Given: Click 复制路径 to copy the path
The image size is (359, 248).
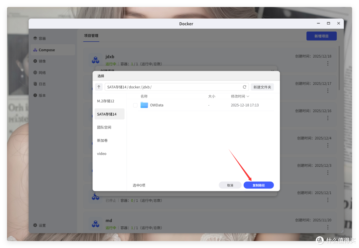Looking at the screenshot, I should pyautogui.click(x=259, y=185).
